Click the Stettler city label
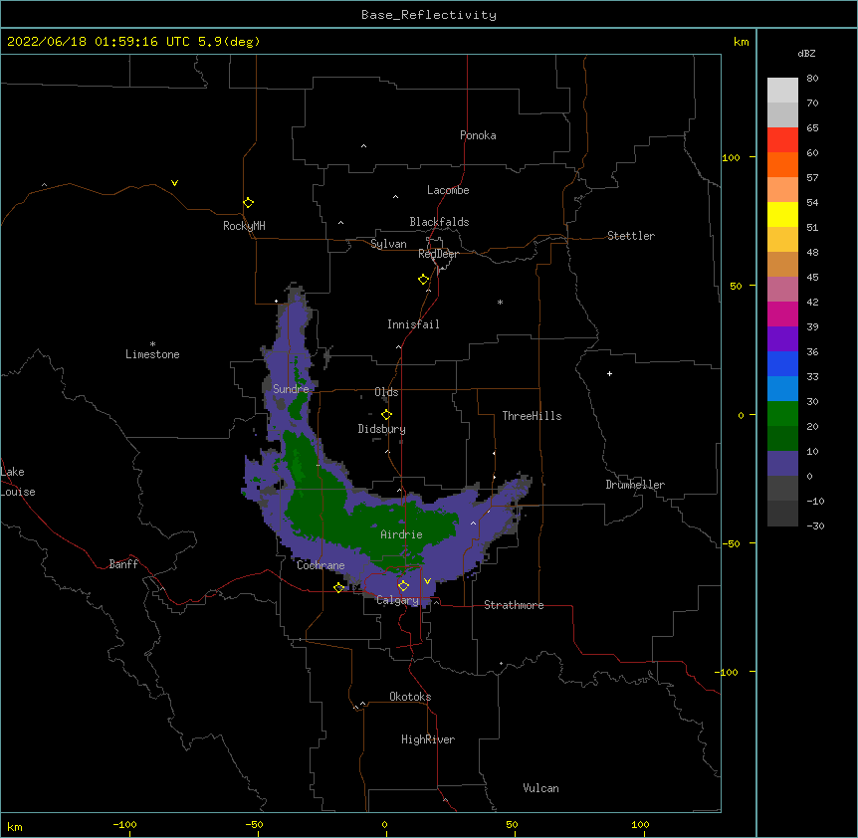This screenshot has width=858, height=838. [x=631, y=236]
